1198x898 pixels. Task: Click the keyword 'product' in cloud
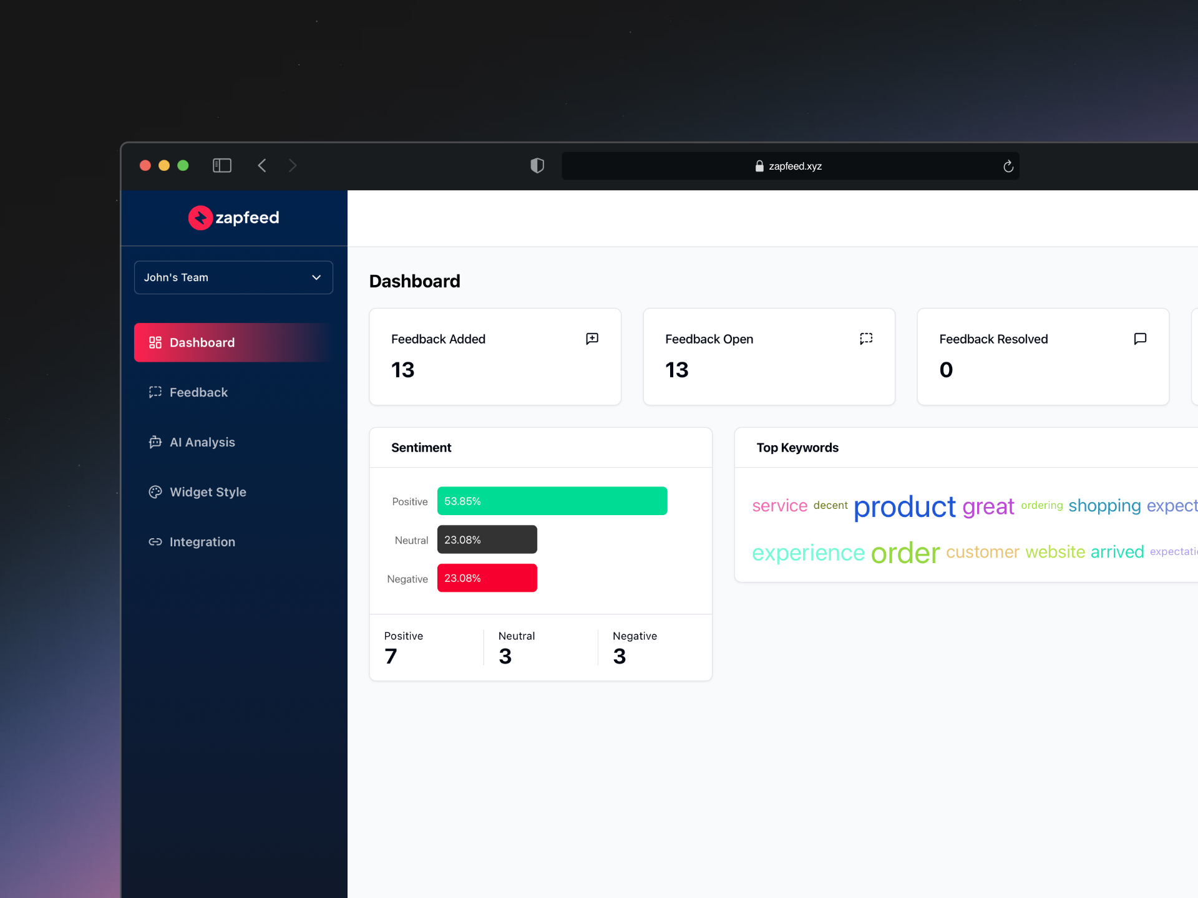(x=904, y=507)
